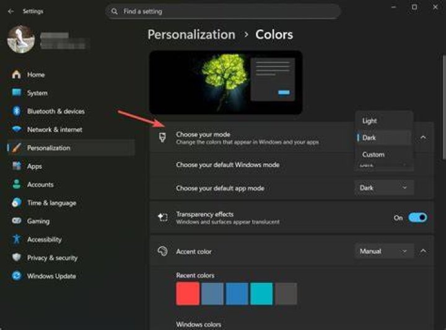Viewport: 446px width, 330px height.
Task: Pick the red recent color swatch
Action: point(188,293)
